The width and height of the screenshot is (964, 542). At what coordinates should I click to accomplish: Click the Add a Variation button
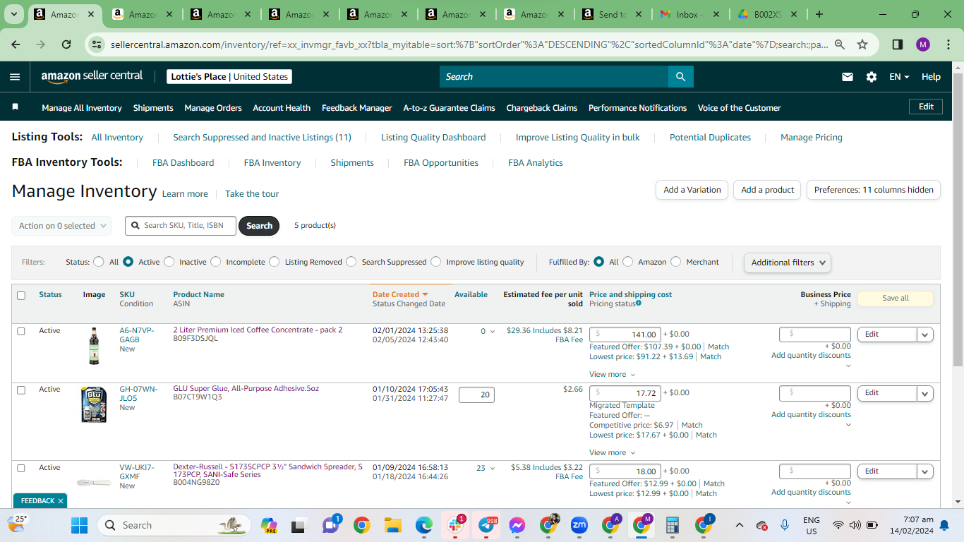point(692,190)
